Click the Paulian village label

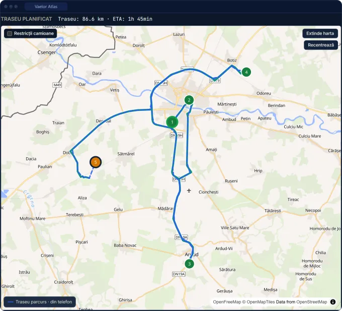coord(45,166)
